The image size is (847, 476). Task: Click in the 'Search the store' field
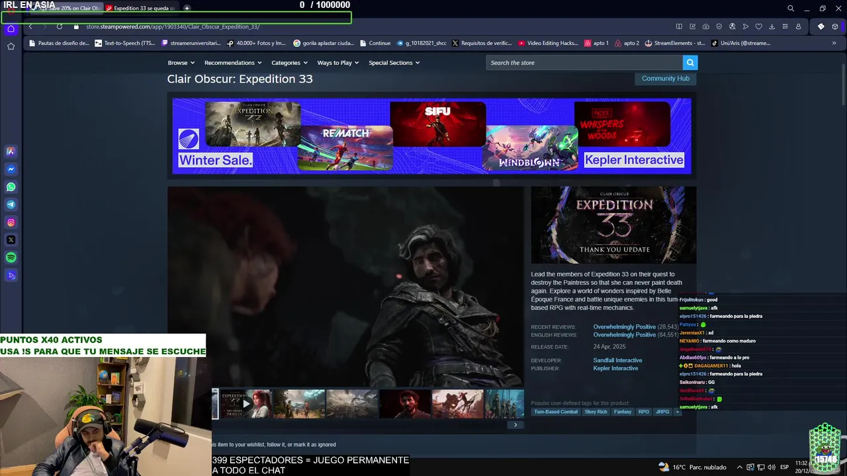pyautogui.click(x=584, y=63)
